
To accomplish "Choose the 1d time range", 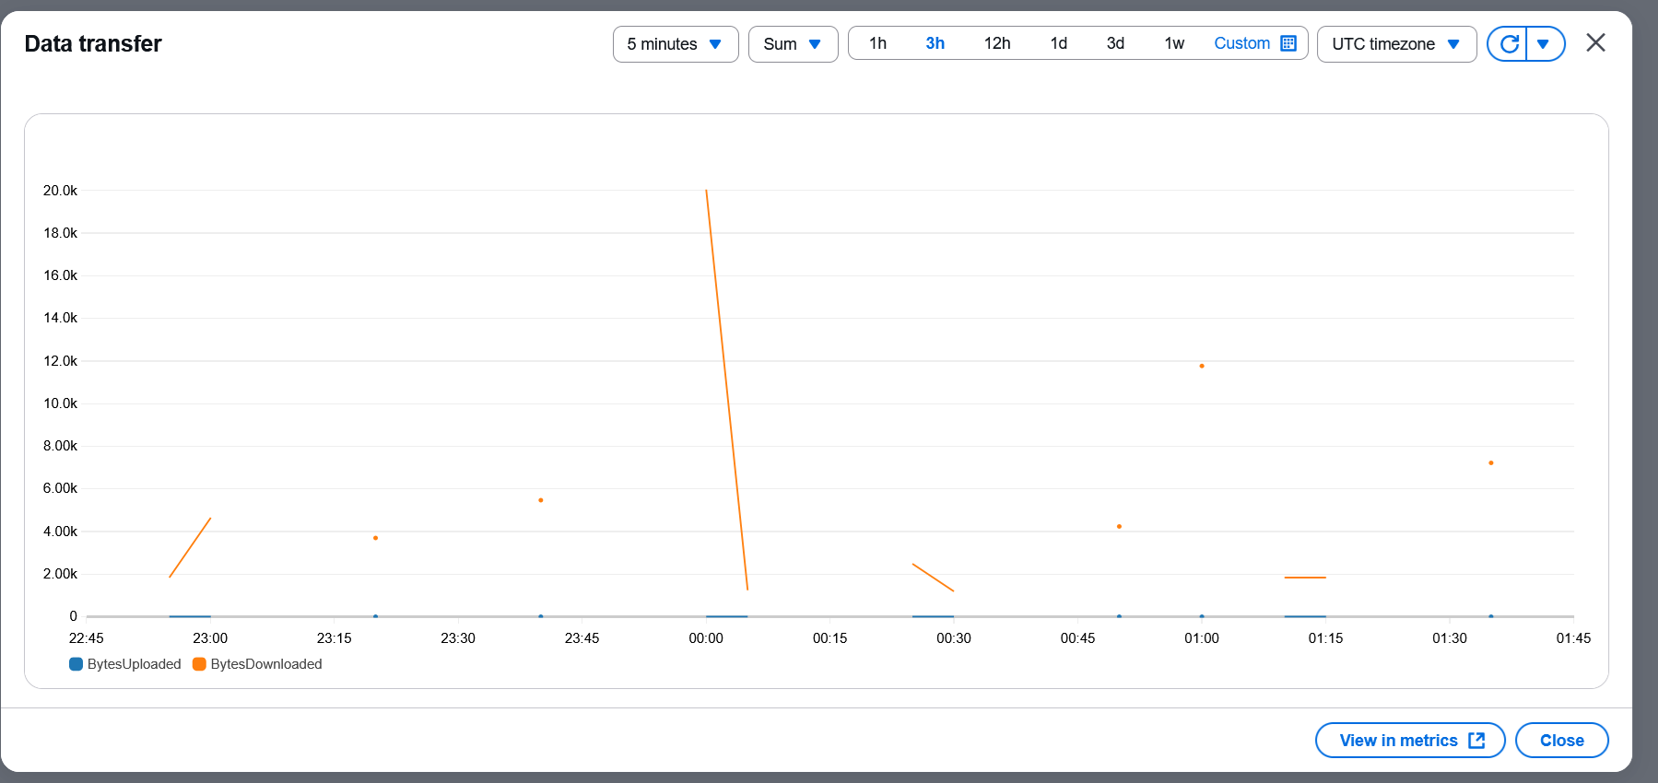I will point(1058,43).
